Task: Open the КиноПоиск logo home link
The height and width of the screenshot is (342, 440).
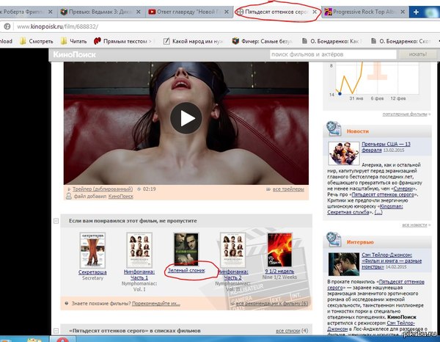Action: (71, 54)
